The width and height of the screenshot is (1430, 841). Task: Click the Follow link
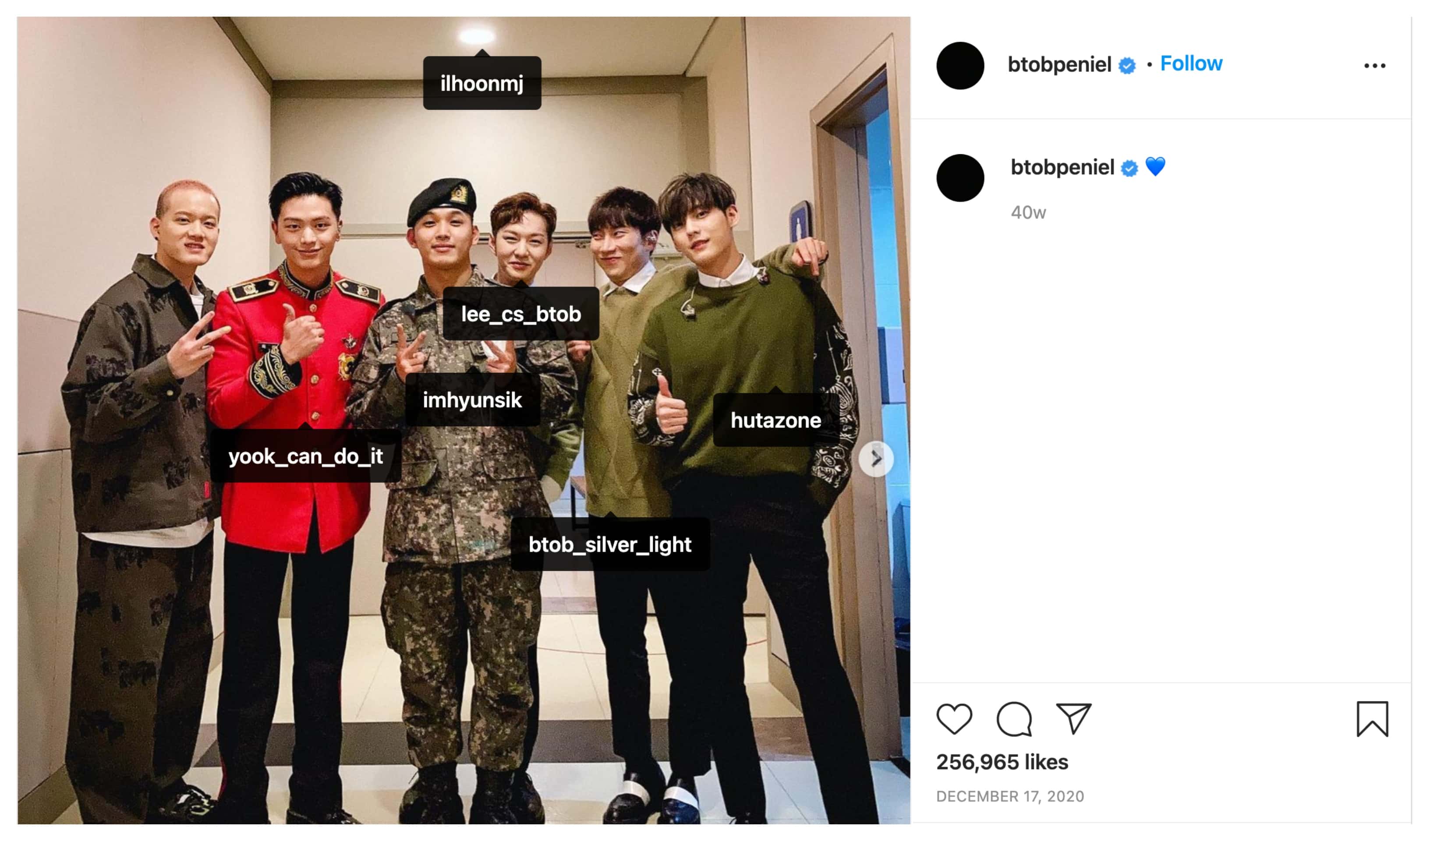click(1191, 64)
